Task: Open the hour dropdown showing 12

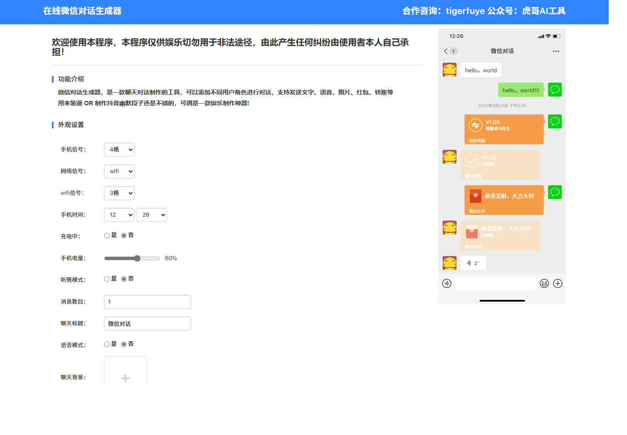Action: (119, 215)
